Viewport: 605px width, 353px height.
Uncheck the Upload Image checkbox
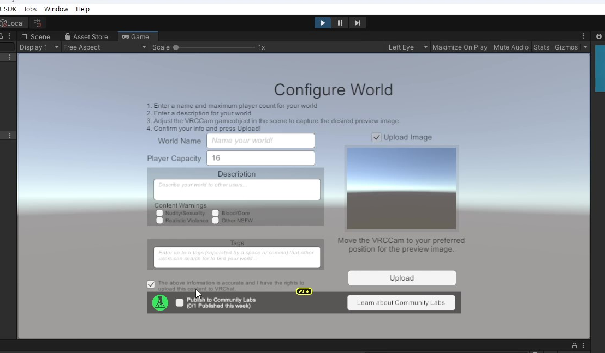(376, 137)
